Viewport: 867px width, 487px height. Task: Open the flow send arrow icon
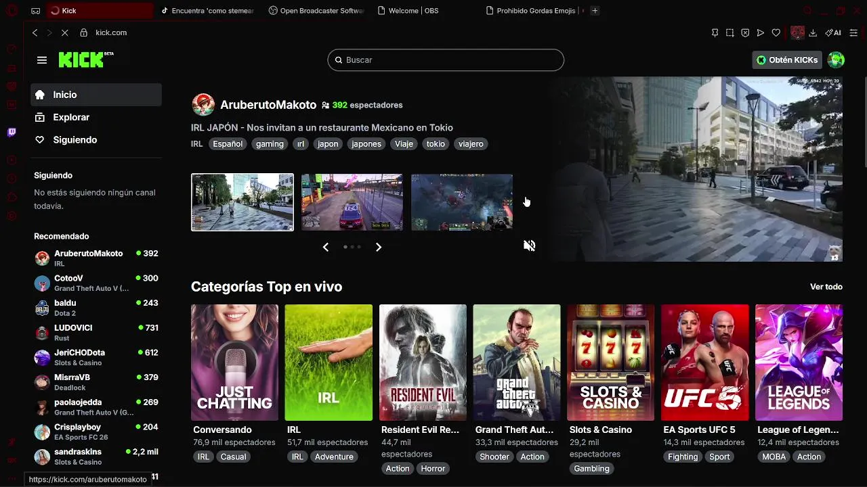tap(761, 32)
